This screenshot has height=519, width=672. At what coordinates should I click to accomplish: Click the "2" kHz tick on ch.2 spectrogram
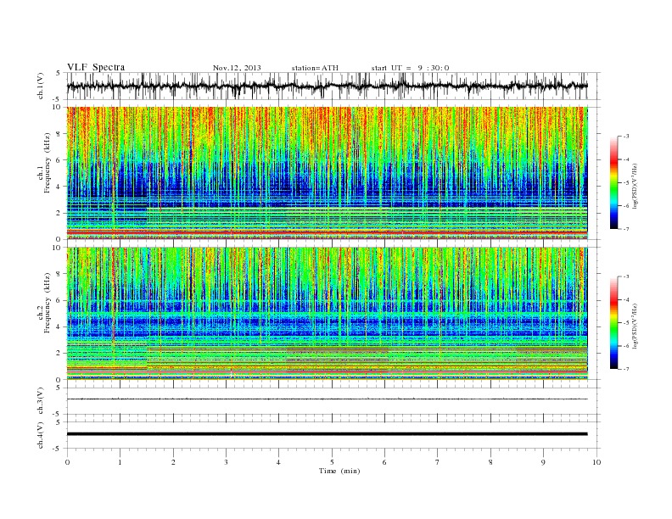pyautogui.click(x=59, y=354)
